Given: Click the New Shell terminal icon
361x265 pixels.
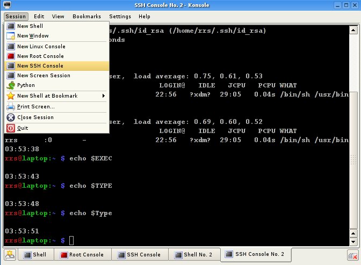Looking at the screenshot, I should tap(11, 26).
